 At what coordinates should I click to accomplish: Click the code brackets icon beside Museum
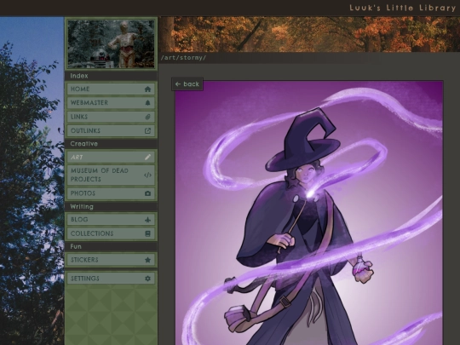[x=148, y=175]
